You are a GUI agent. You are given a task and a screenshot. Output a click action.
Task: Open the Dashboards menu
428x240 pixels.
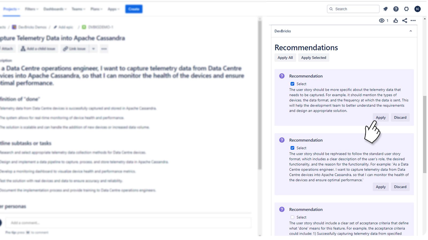click(x=55, y=9)
